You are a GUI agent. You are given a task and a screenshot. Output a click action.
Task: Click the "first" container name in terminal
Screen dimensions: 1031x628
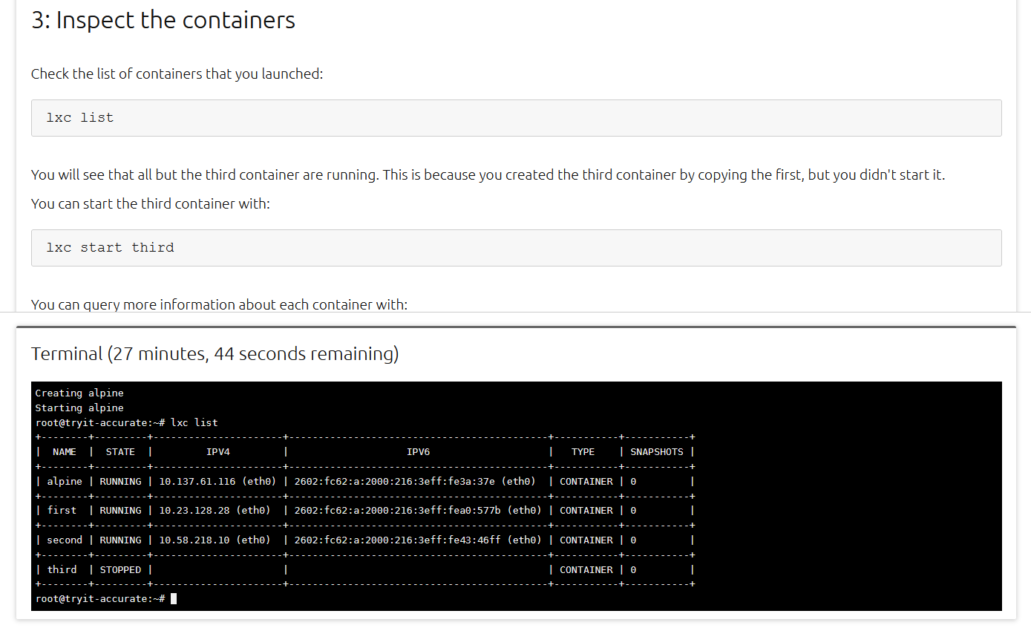tap(62, 511)
